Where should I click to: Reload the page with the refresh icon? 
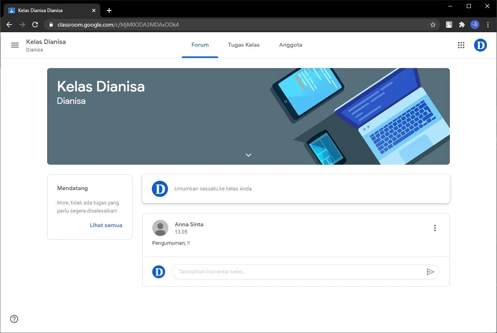pos(35,25)
